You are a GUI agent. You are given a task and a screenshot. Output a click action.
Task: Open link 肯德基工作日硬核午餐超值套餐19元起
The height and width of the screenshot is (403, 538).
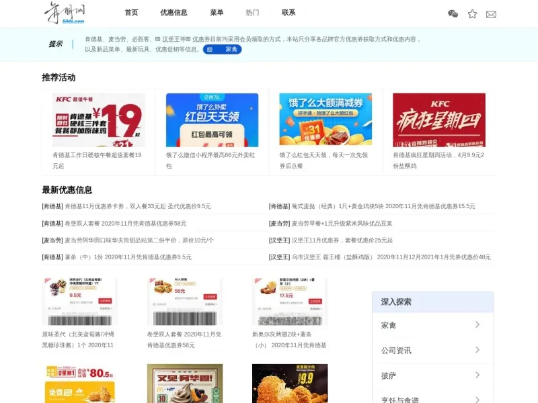pyautogui.click(x=97, y=161)
